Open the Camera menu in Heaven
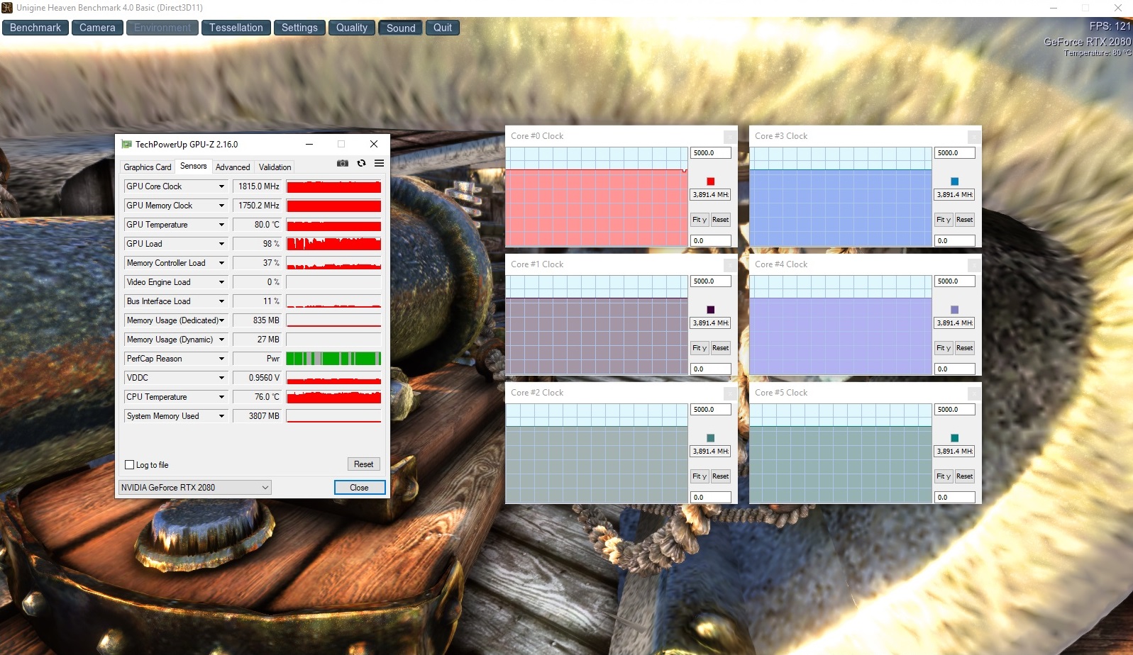The height and width of the screenshot is (655, 1133). [97, 28]
